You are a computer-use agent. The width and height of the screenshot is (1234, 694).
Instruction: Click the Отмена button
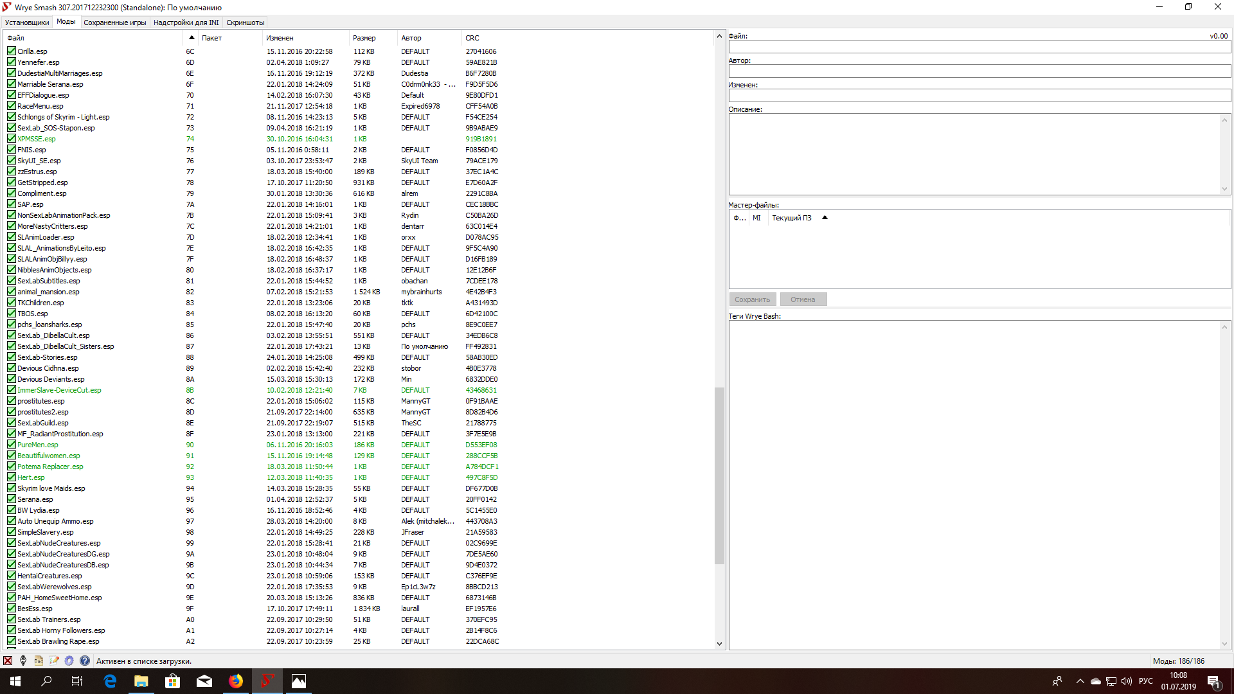(803, 299)
